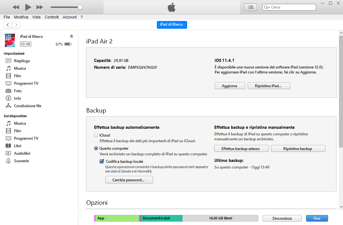343x225 pixels.
Task: Eject iPad di Marco from the sidebar
Action: [71, 36]
